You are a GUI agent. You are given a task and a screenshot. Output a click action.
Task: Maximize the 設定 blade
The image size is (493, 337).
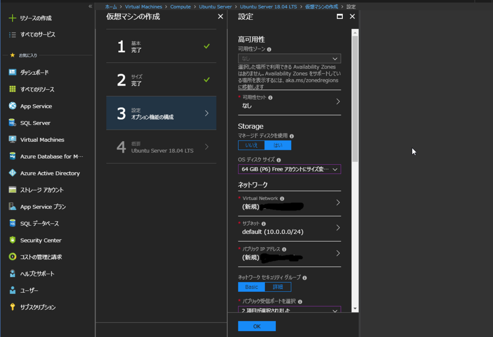click(x=339, y=16)
